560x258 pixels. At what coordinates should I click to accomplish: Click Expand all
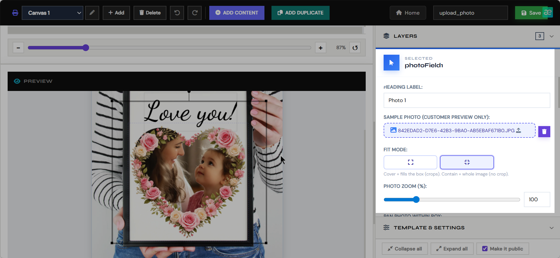pyautogui.click(x=452, y=249)
